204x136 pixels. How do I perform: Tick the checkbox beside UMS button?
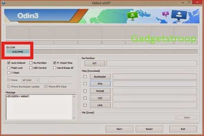click(85, 105)
